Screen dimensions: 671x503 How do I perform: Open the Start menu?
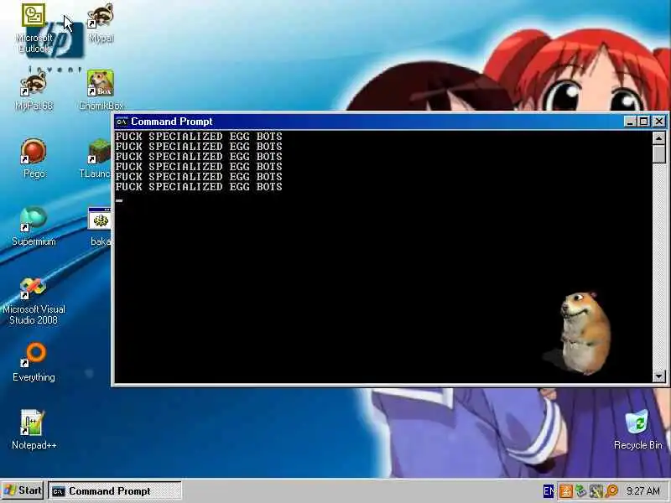[x=23, y=490]
